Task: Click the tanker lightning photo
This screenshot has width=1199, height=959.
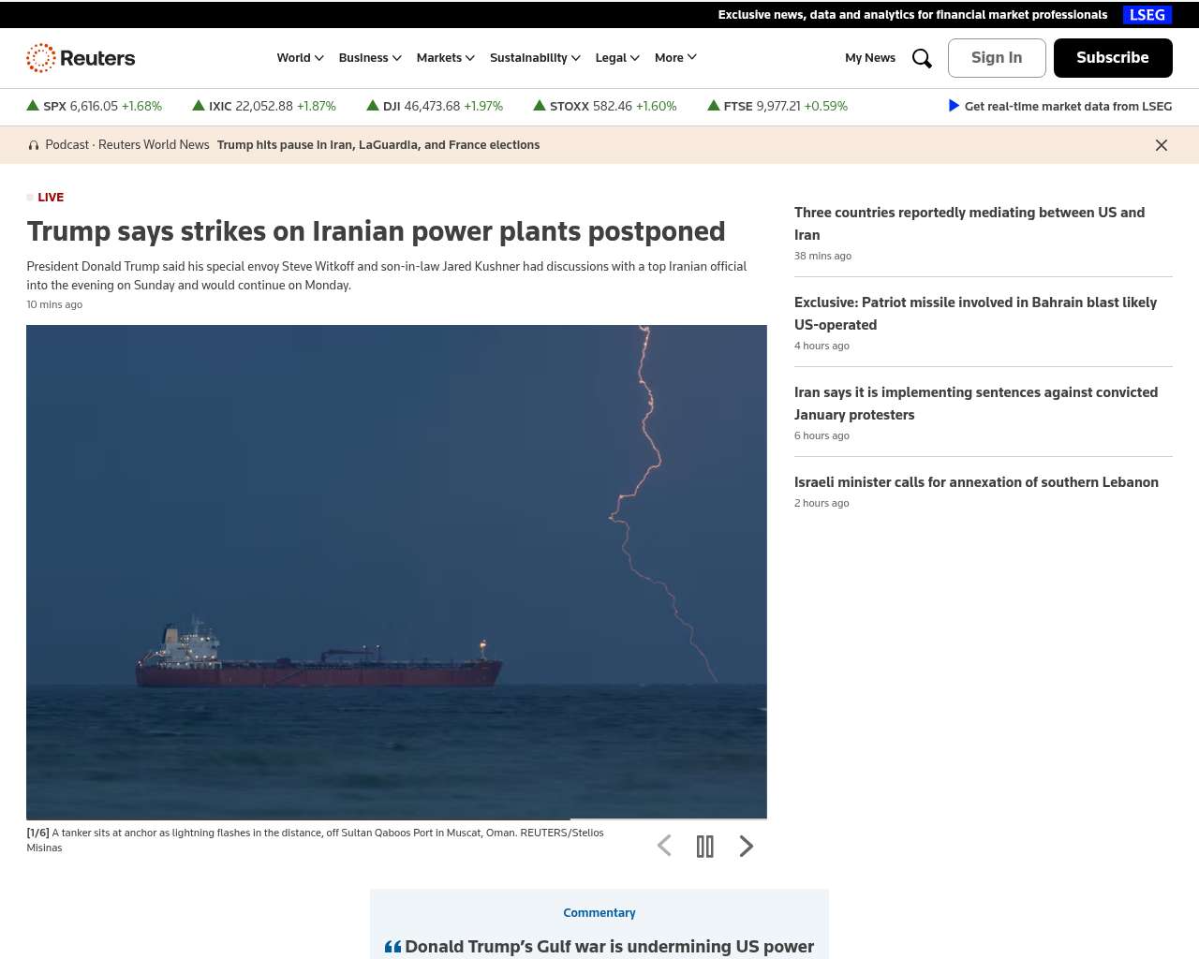Action: 396,571
